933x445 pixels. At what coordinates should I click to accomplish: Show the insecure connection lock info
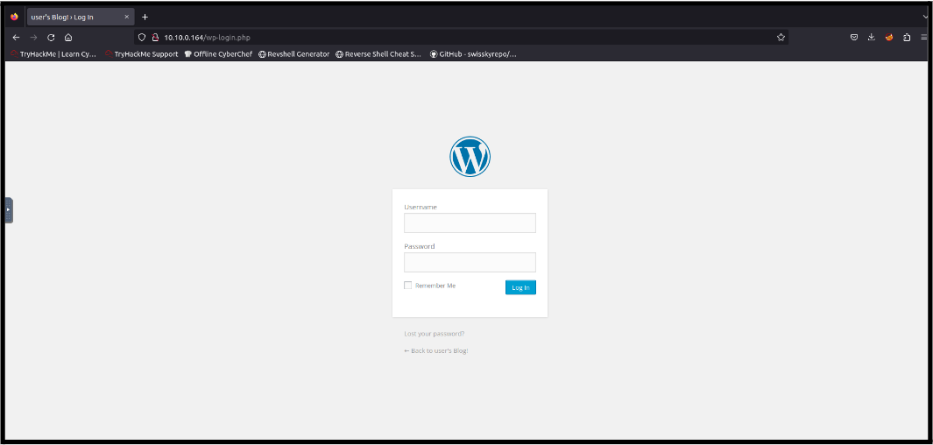click(154, 38)
